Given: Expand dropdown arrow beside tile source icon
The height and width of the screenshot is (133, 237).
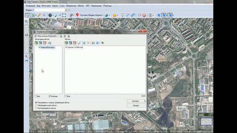Looking at the screenshot, I should click(74, 15).
